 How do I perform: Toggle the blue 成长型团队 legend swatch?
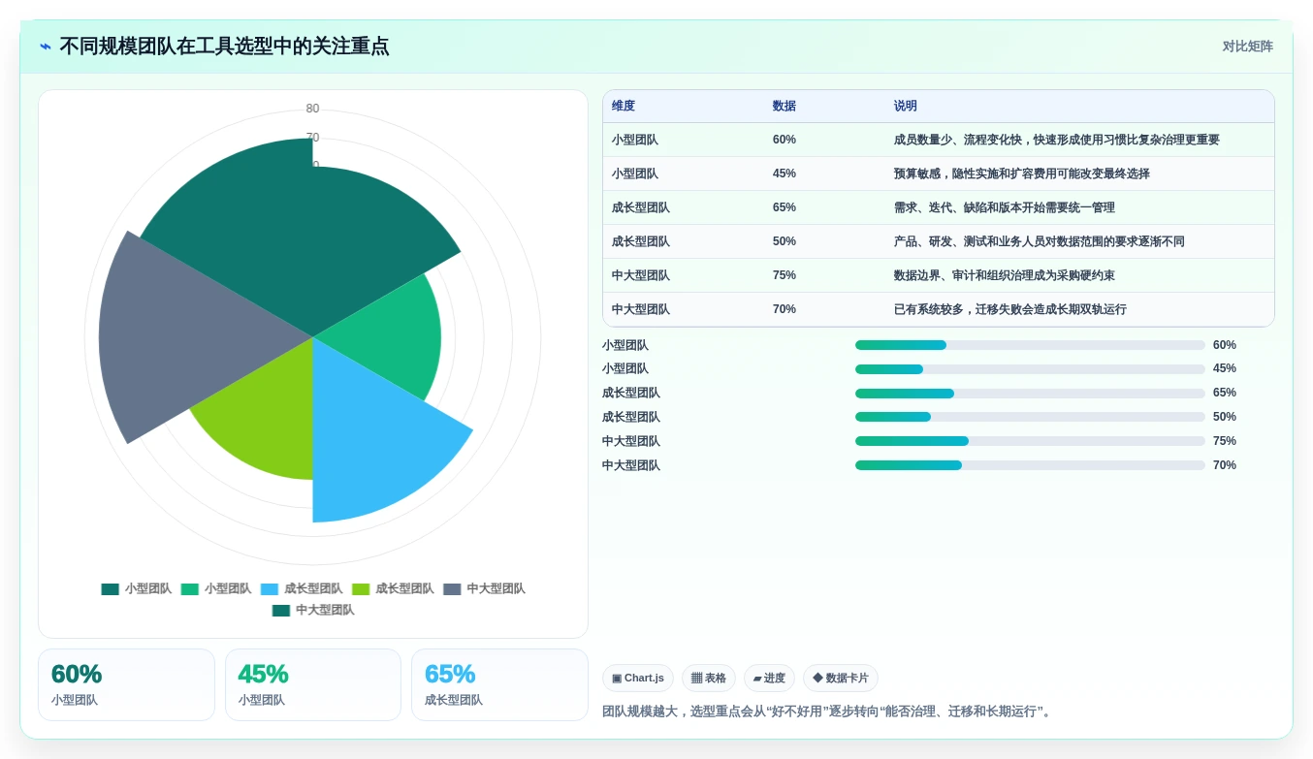pos(270,588)
